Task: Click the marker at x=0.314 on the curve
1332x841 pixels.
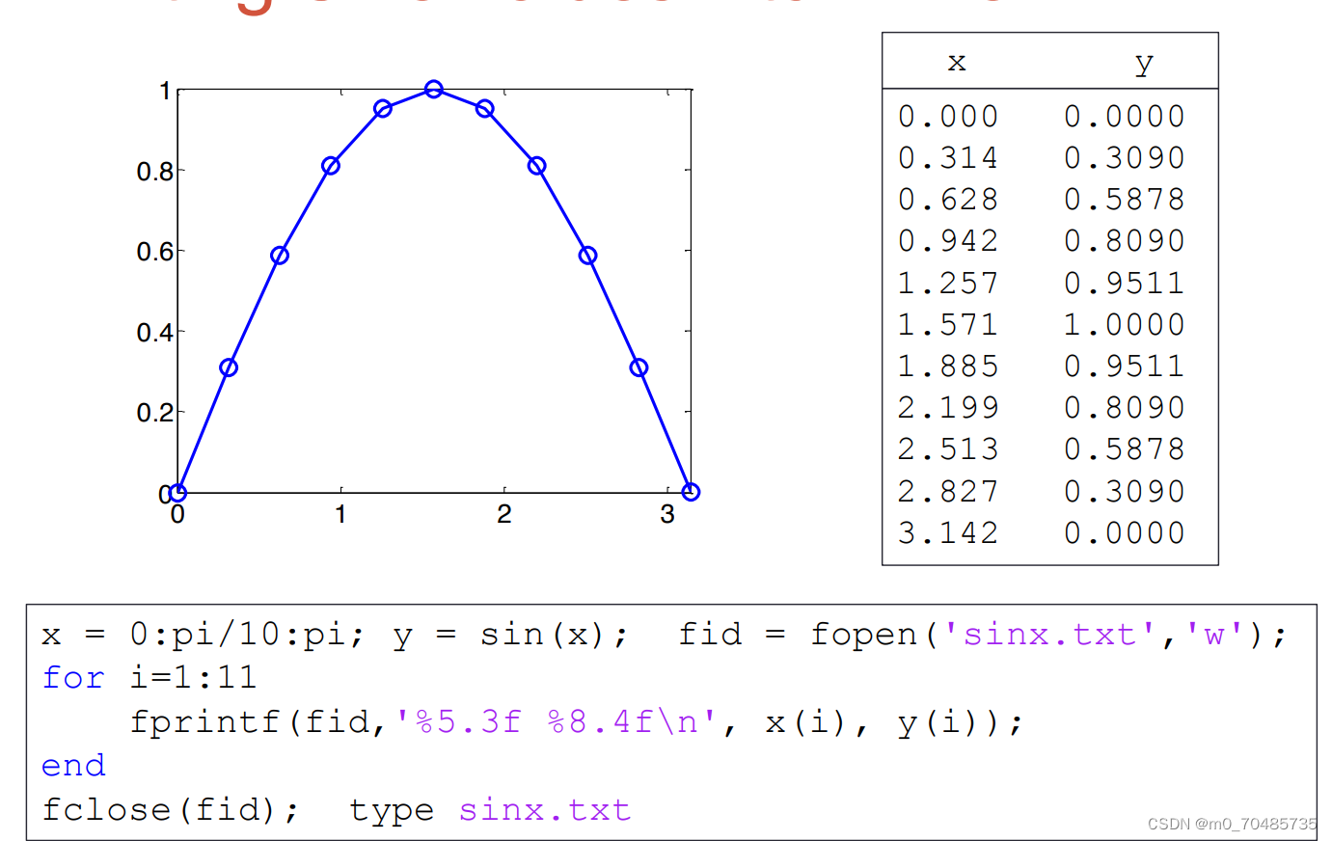Action: (229, 366)
